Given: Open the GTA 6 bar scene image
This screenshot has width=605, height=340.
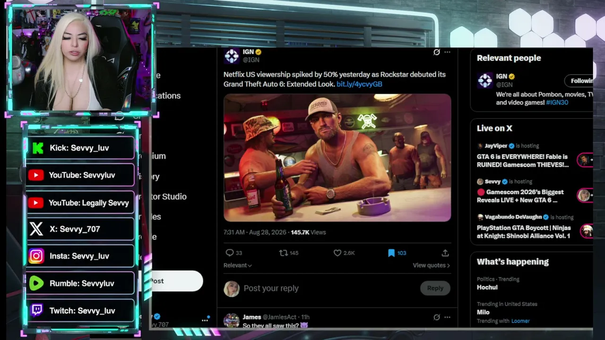Looking at the screenshot, I should pyautogui.click(x=337, y=158).
